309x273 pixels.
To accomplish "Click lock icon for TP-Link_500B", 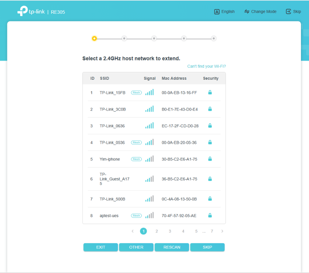I will tap(210, 199).
